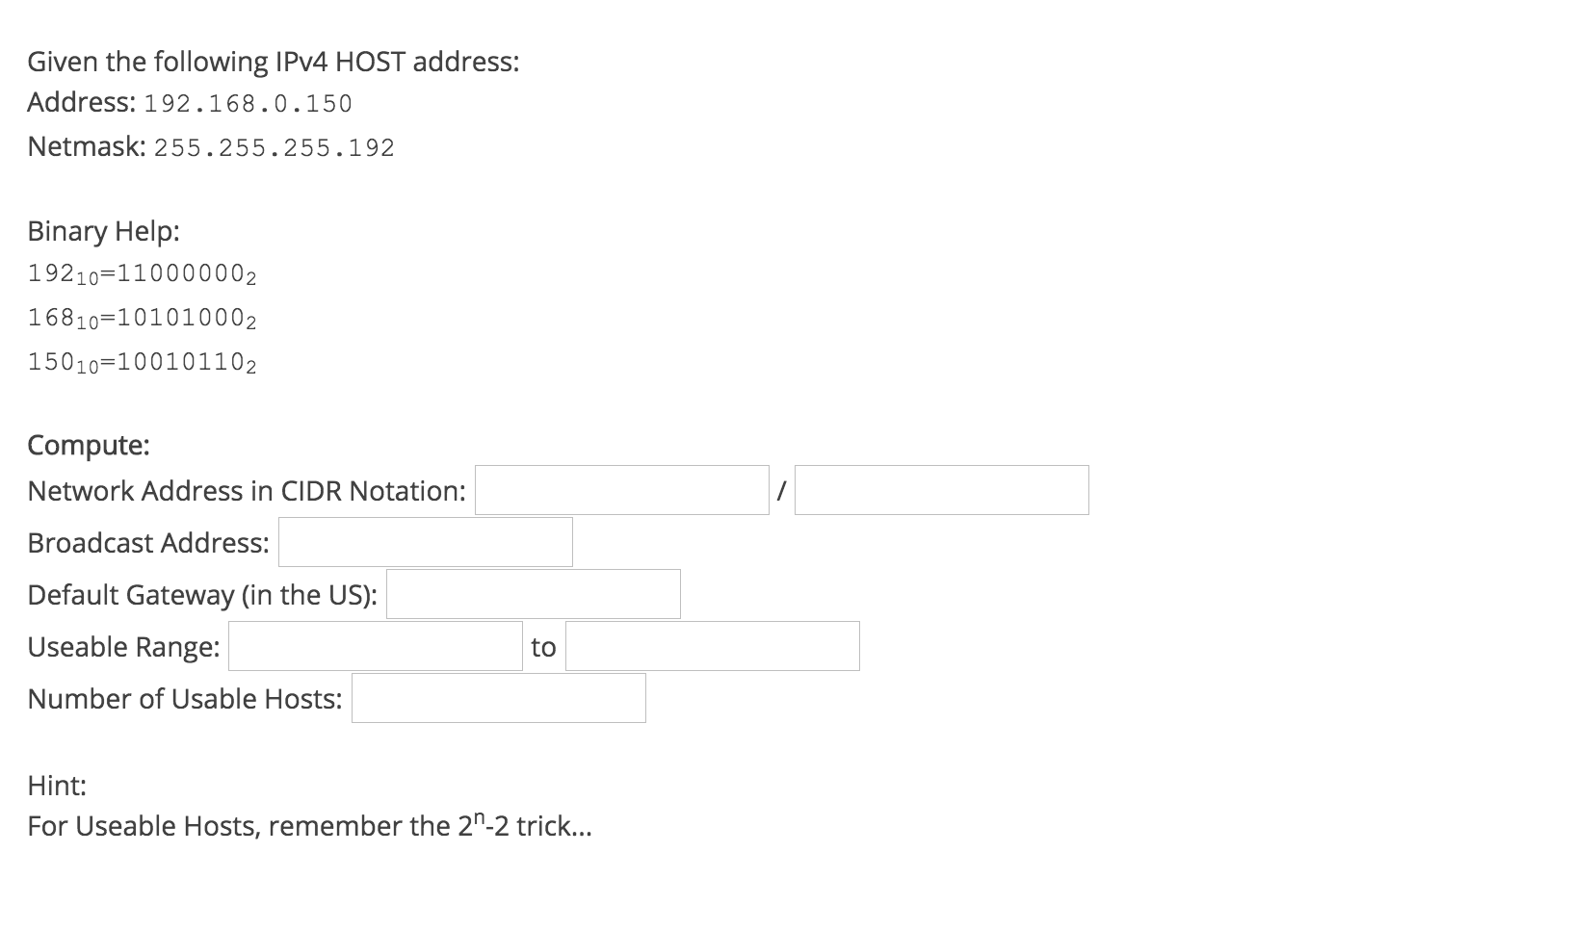Image resolution: width=1570 pixels, height=930 pixels.
Task: Click the Hint heading
Action: [x=57, y=786]
